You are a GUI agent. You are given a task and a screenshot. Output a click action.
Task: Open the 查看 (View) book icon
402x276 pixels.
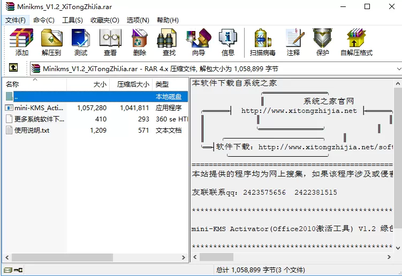tap(110, 42)
